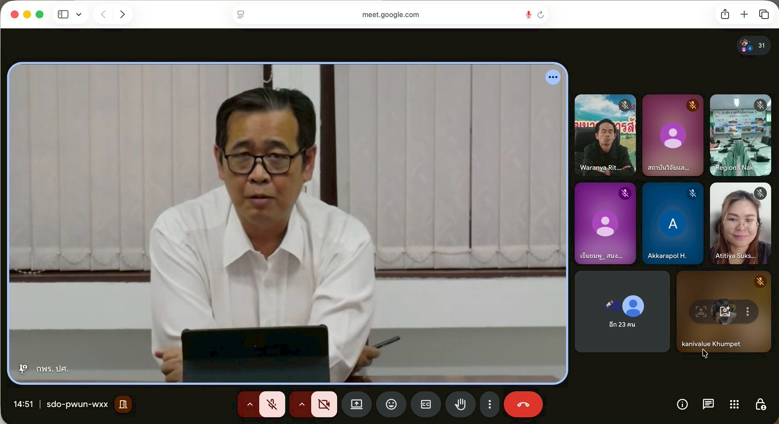Toggle the muted microphone button
Screen dimensions: 779x424
(272, 404)
